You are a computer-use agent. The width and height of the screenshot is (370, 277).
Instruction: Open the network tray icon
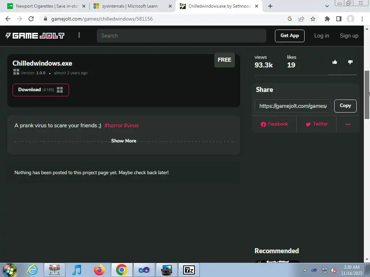point(324,270)
